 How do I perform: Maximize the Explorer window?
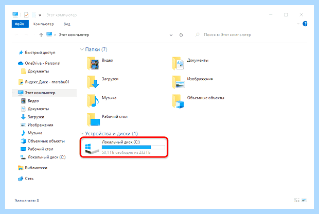286,14
